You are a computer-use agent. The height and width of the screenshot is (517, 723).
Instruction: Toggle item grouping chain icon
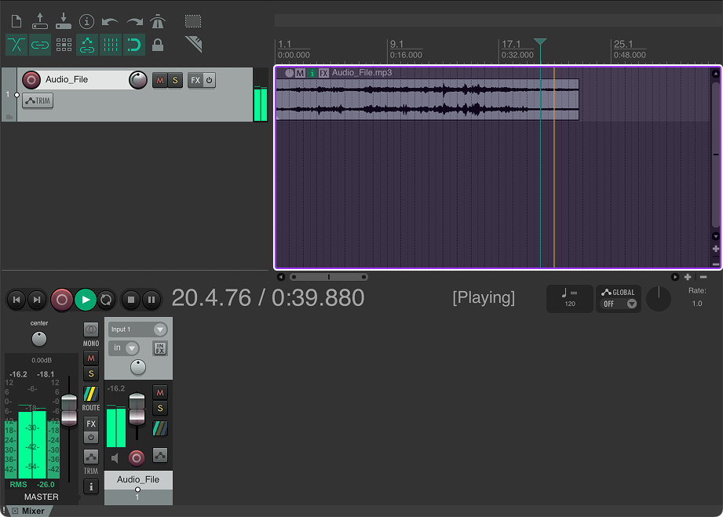tap(40, 45)
